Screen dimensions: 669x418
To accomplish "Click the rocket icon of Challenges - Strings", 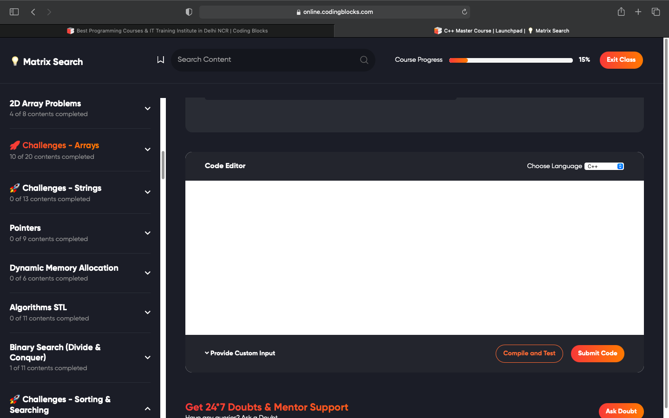I will (15, 188).
